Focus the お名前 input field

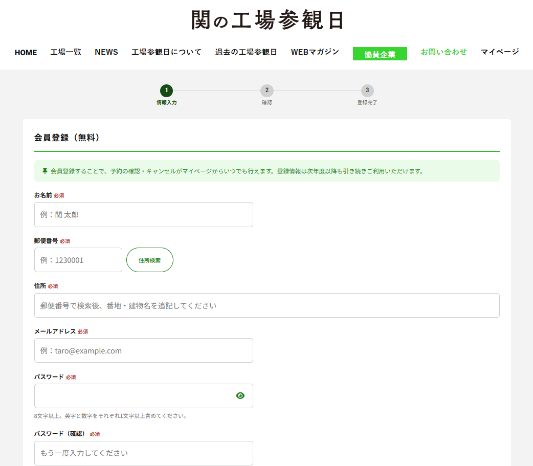(x=143, y=214)
